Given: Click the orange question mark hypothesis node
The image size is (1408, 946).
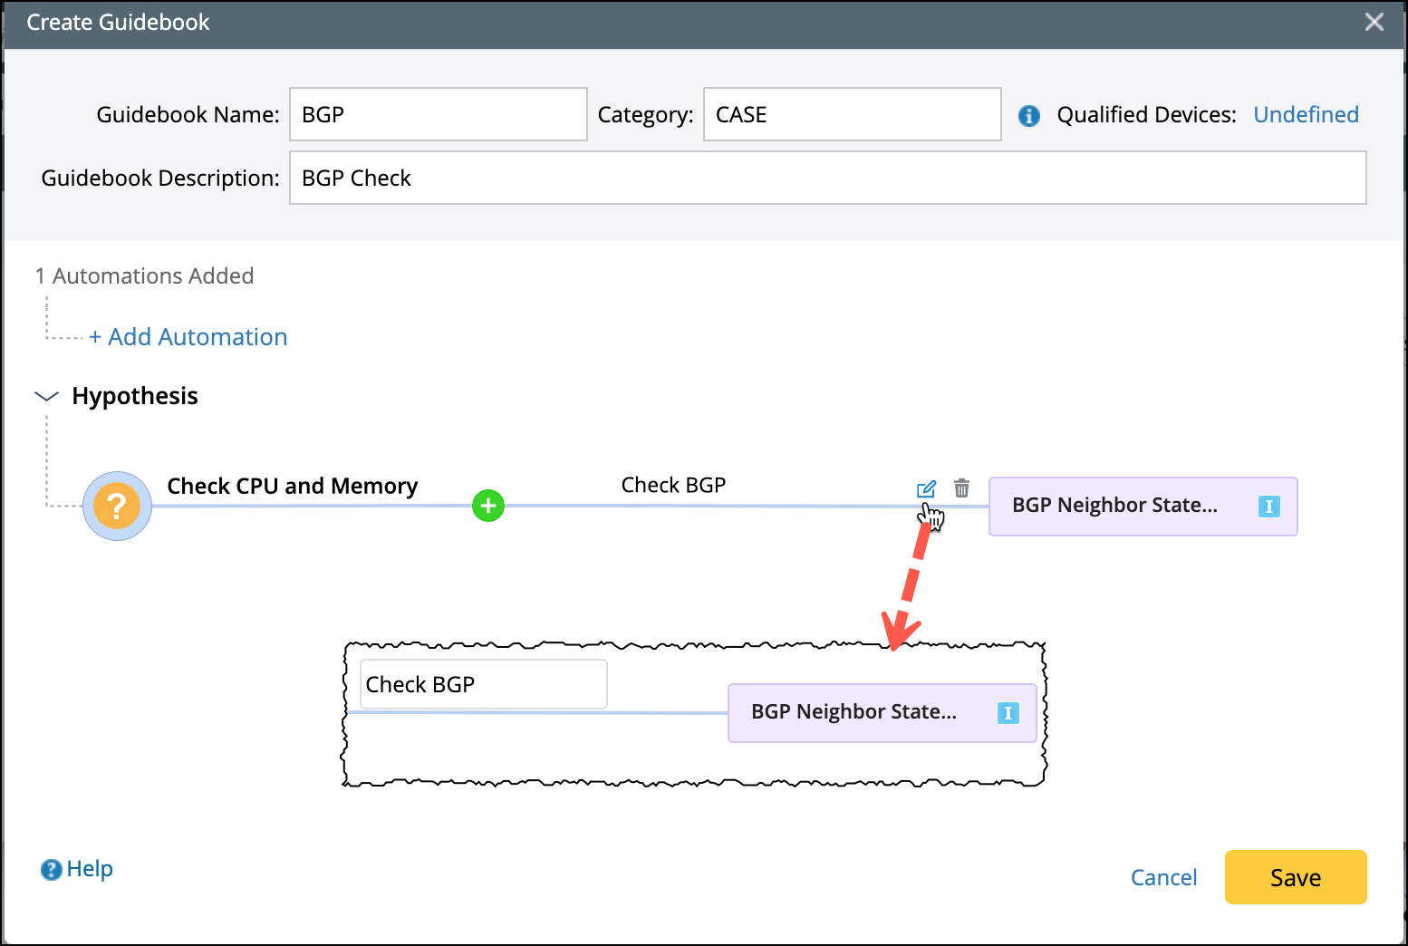Looking at the screenshot, I should coord(117,506).
